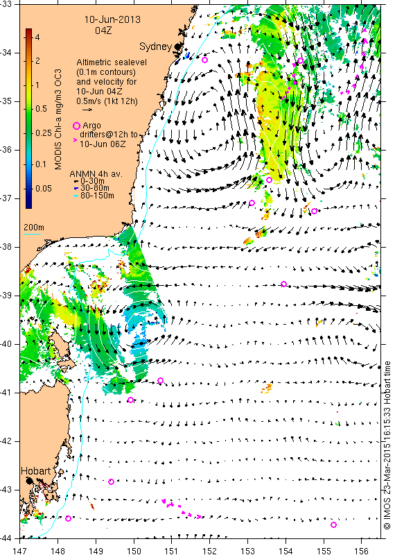
Task: Click the Argo float circle near 42.8S 149.4E
Action: (x=111, y=481)
